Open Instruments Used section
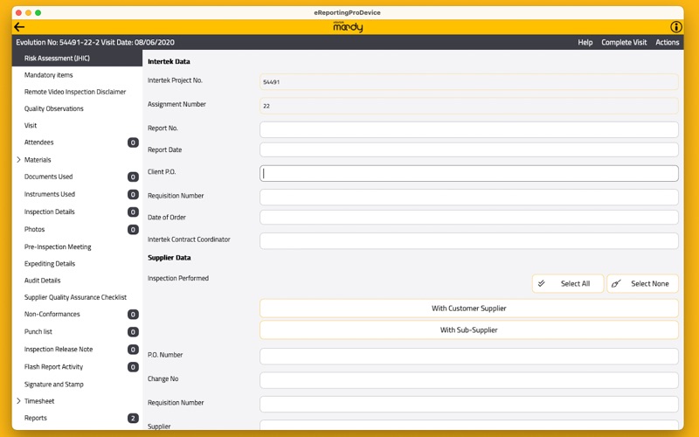699x437 pixels. (77, 194)
